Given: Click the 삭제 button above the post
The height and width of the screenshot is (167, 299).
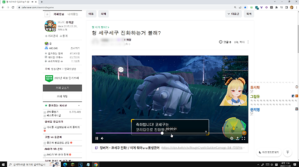Looking at the screenshot, I should click(104, 14).
